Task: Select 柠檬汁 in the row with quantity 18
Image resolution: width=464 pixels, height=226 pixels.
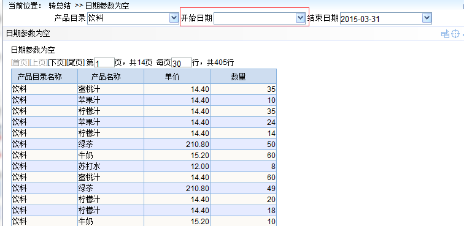Action: (110, 210)
